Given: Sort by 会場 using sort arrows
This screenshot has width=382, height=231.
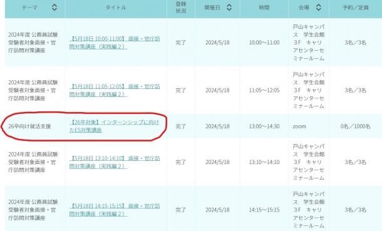Looking at the screenshot, I should (x=318, y=8).
